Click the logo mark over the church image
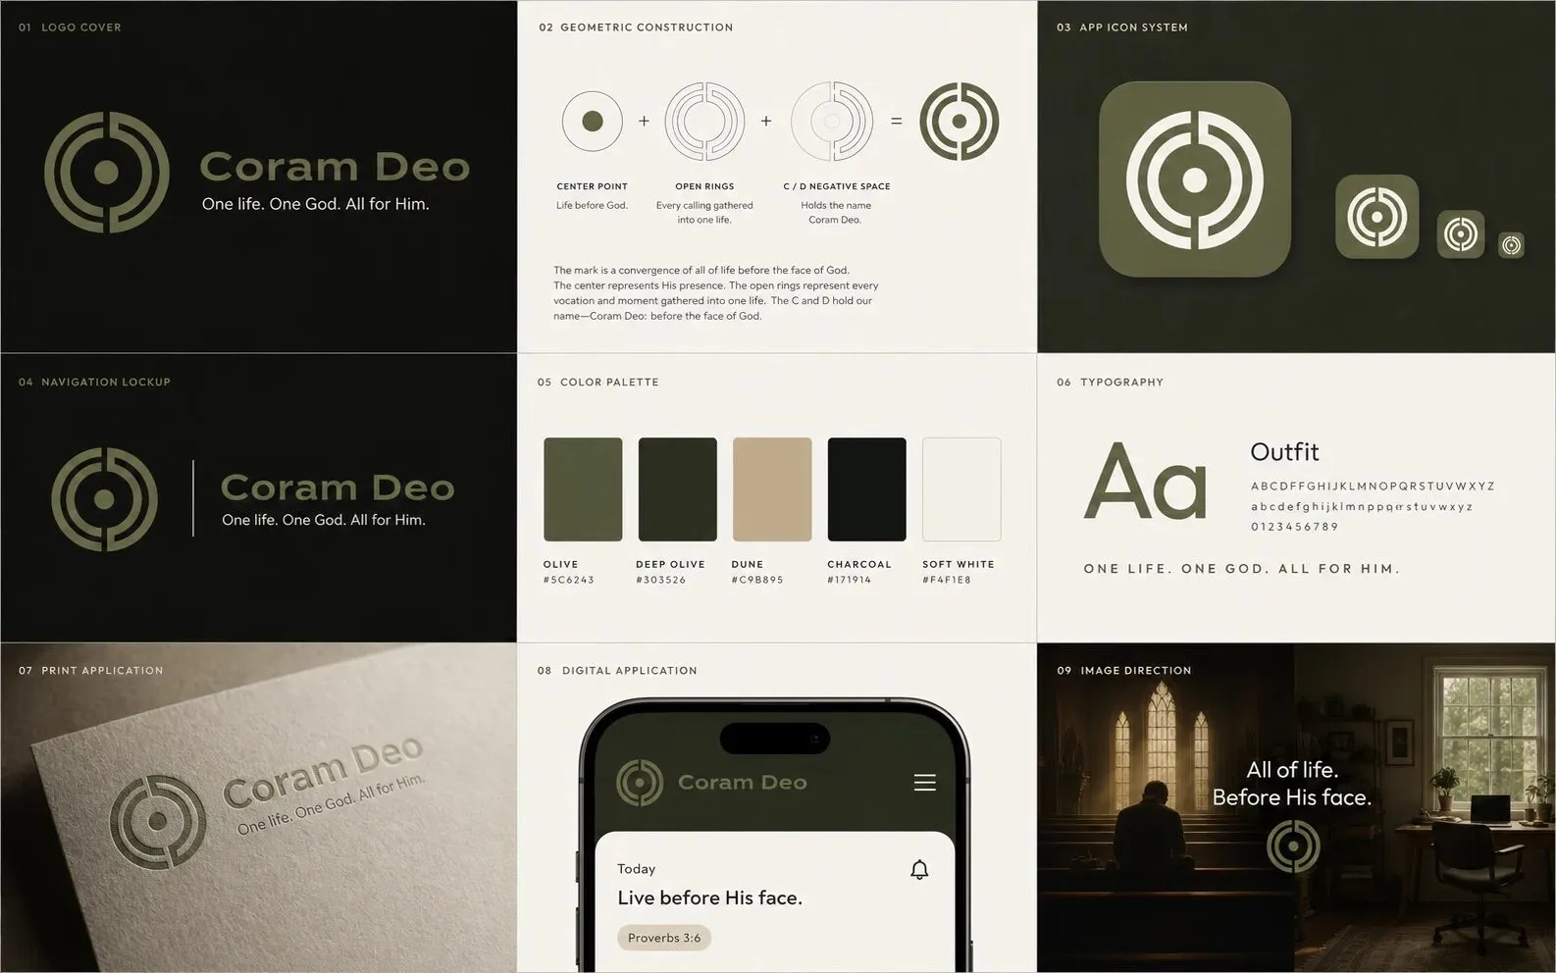The width and height of the screenshot is (1556, 973). [x=1293, y=845]
